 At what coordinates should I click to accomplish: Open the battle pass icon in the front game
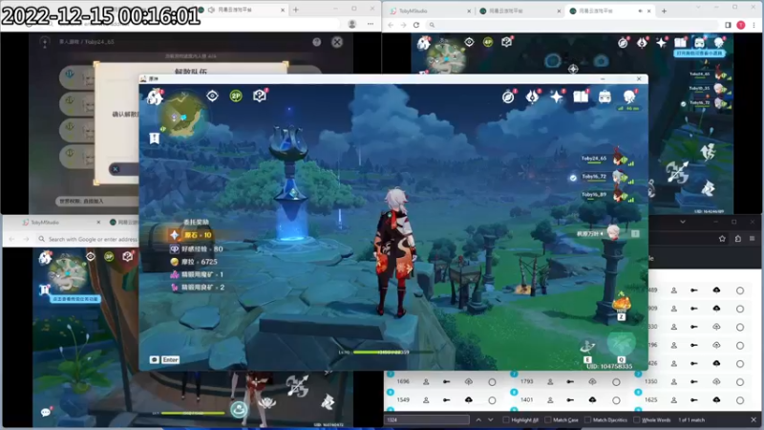pyautogui.click(x=532, y=97)
